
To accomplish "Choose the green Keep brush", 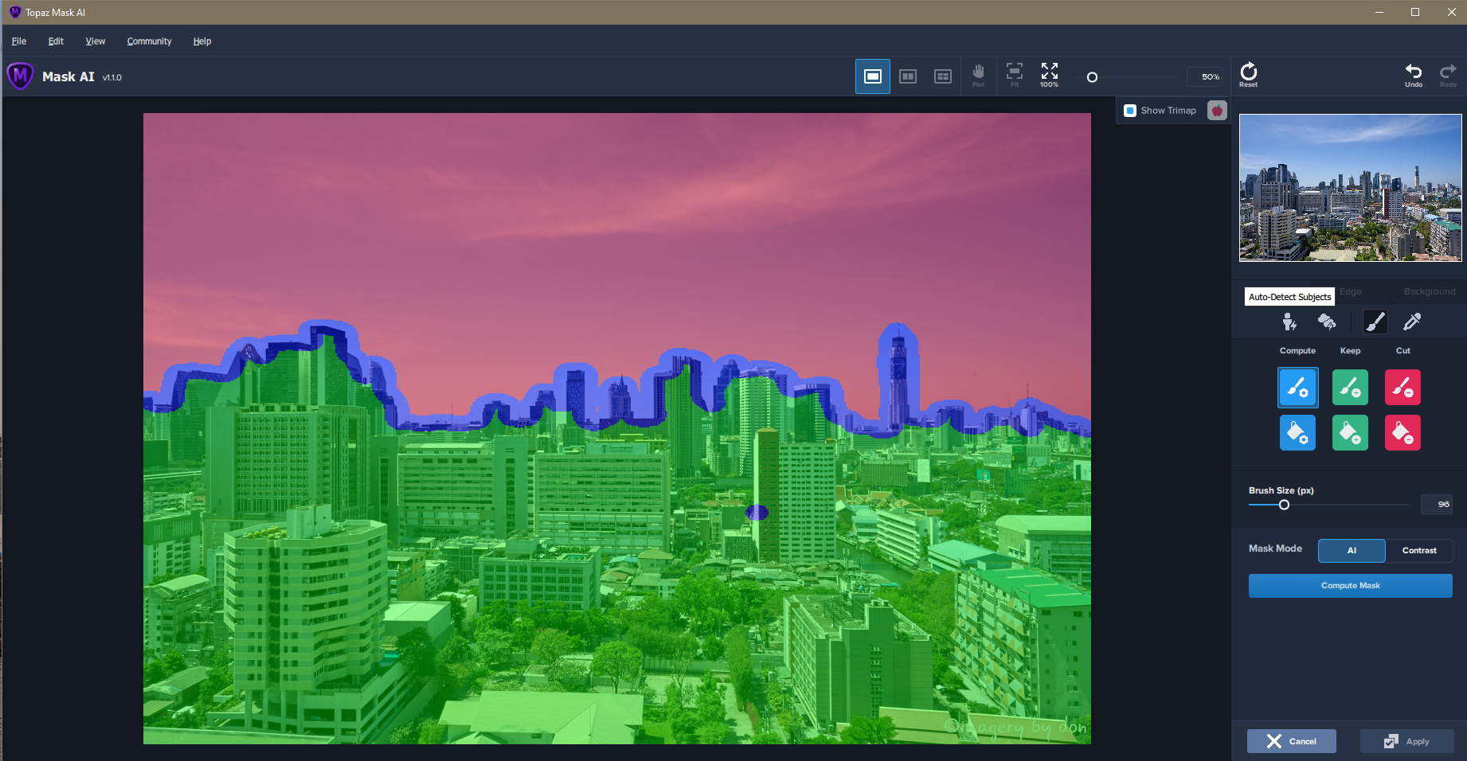I will click(1350, 388).
